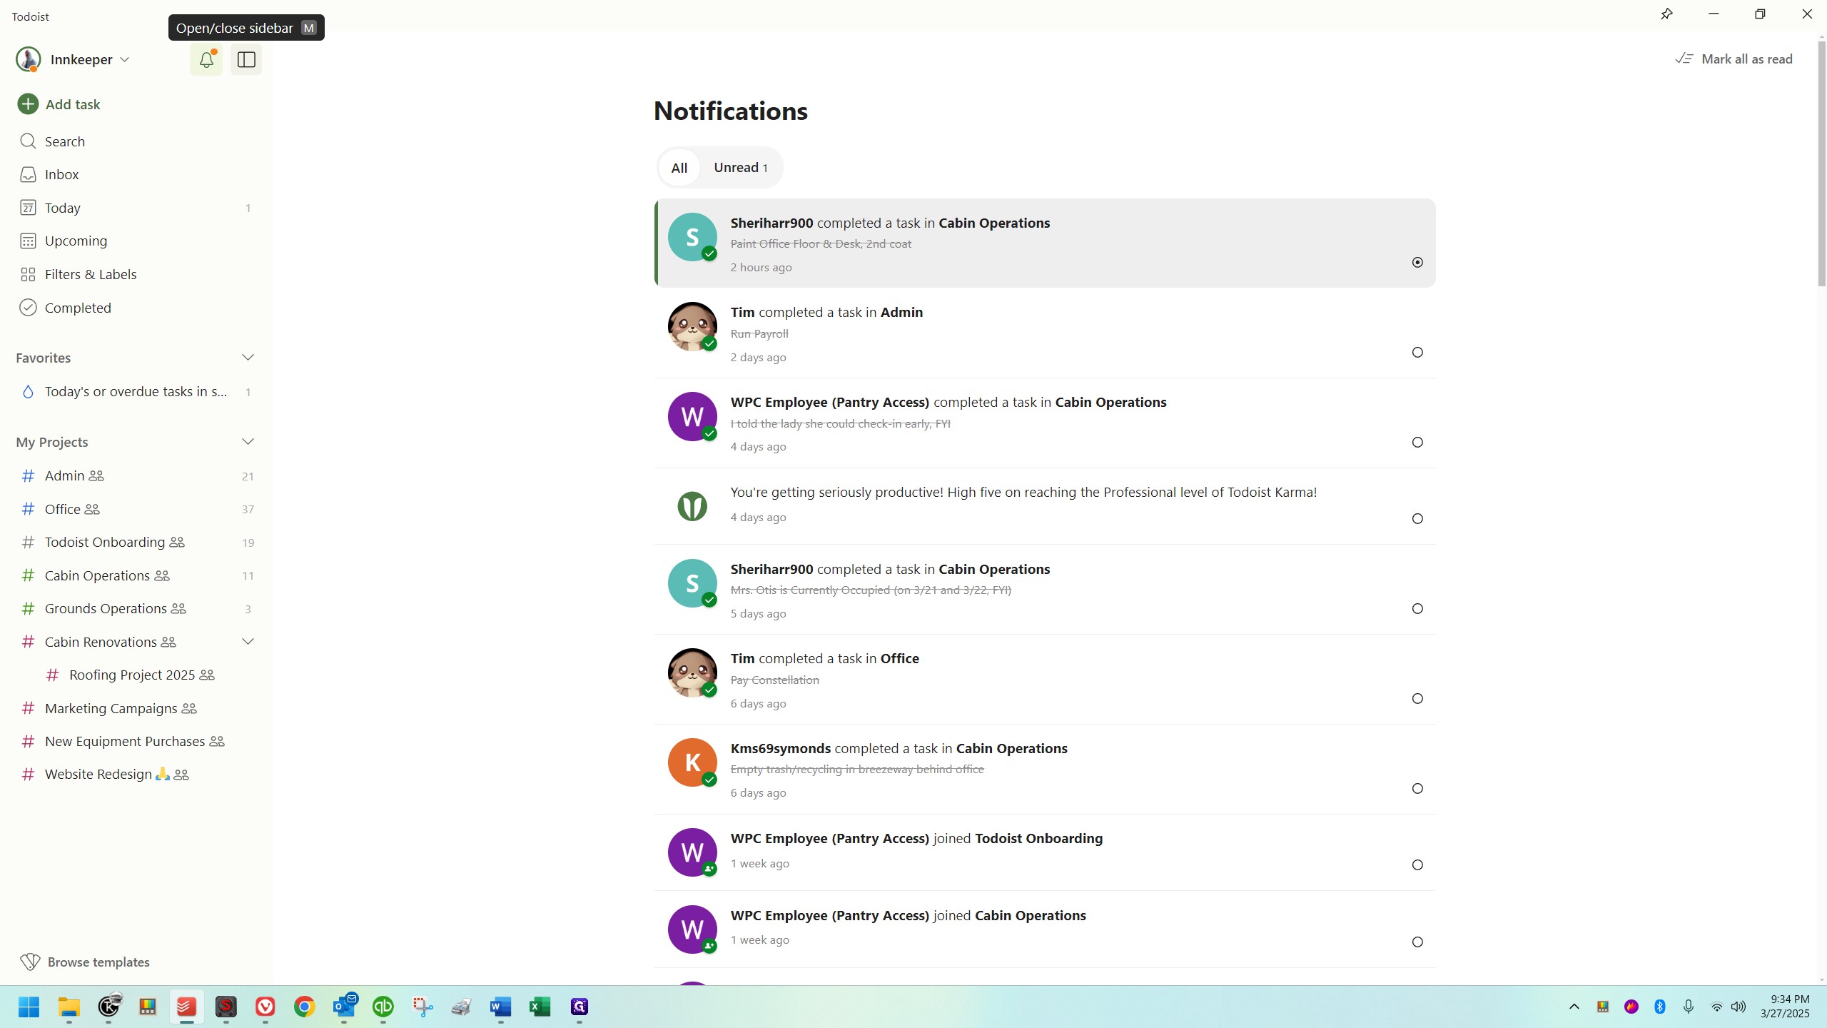This screenshot has height=1028, width=1827.
Task: Click the vertical scrollbar on the right
Action: 1821,164
